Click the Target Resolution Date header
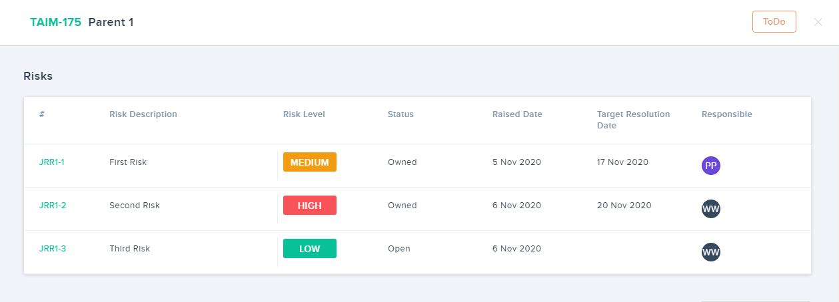Screen dimensions: 839x302 coord(633,120)
